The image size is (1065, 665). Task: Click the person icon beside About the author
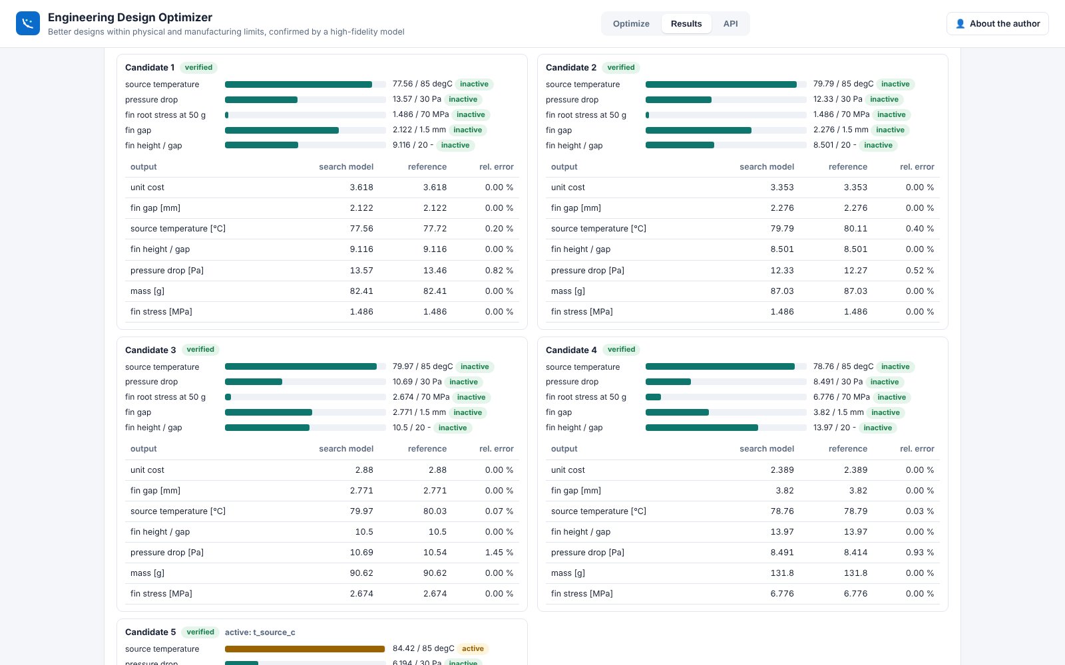tap(960, 24)
